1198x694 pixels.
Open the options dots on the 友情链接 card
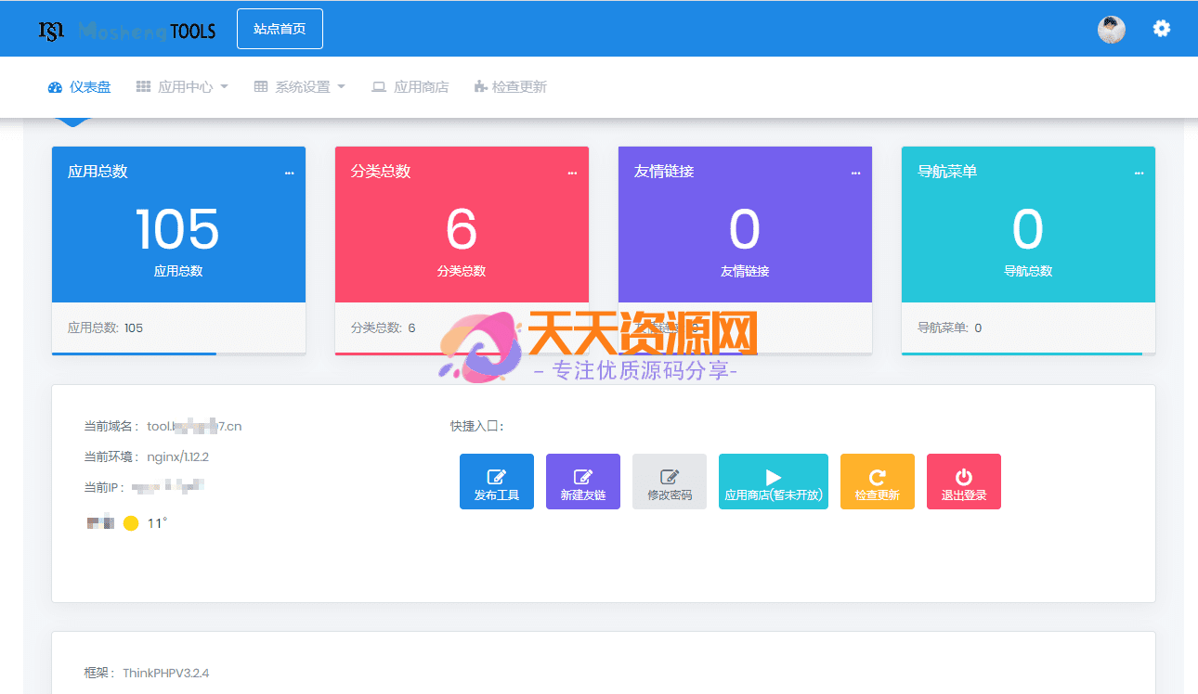(855, 173)
